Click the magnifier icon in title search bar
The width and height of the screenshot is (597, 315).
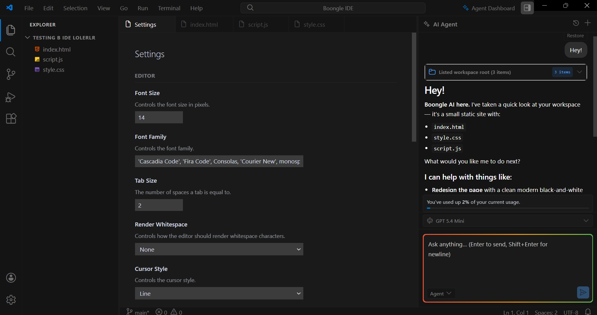tap(250, 8)
